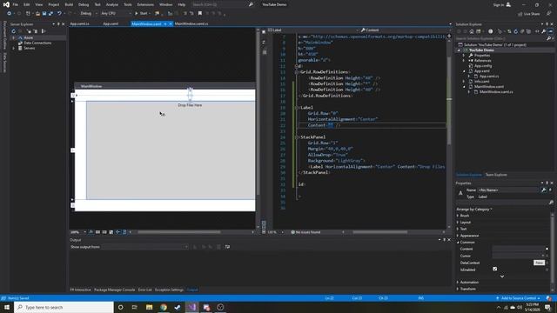Open Chrome from the taskbar

click(x=164, y=307)
